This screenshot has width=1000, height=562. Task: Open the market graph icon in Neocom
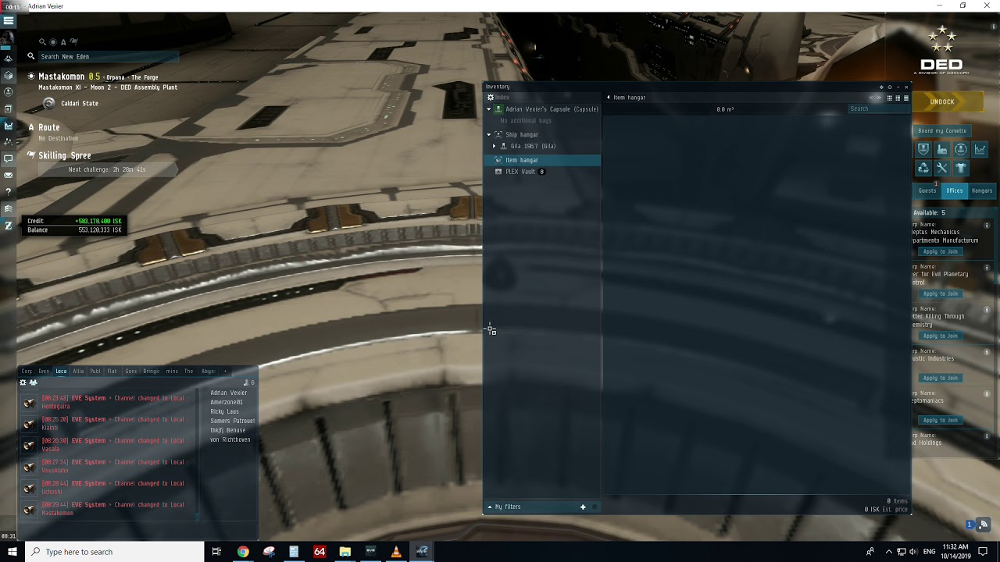pyautogui.click(x=9, y=125)
